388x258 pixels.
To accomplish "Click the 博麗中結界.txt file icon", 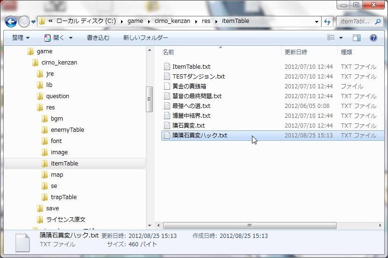I will point(167,116).
